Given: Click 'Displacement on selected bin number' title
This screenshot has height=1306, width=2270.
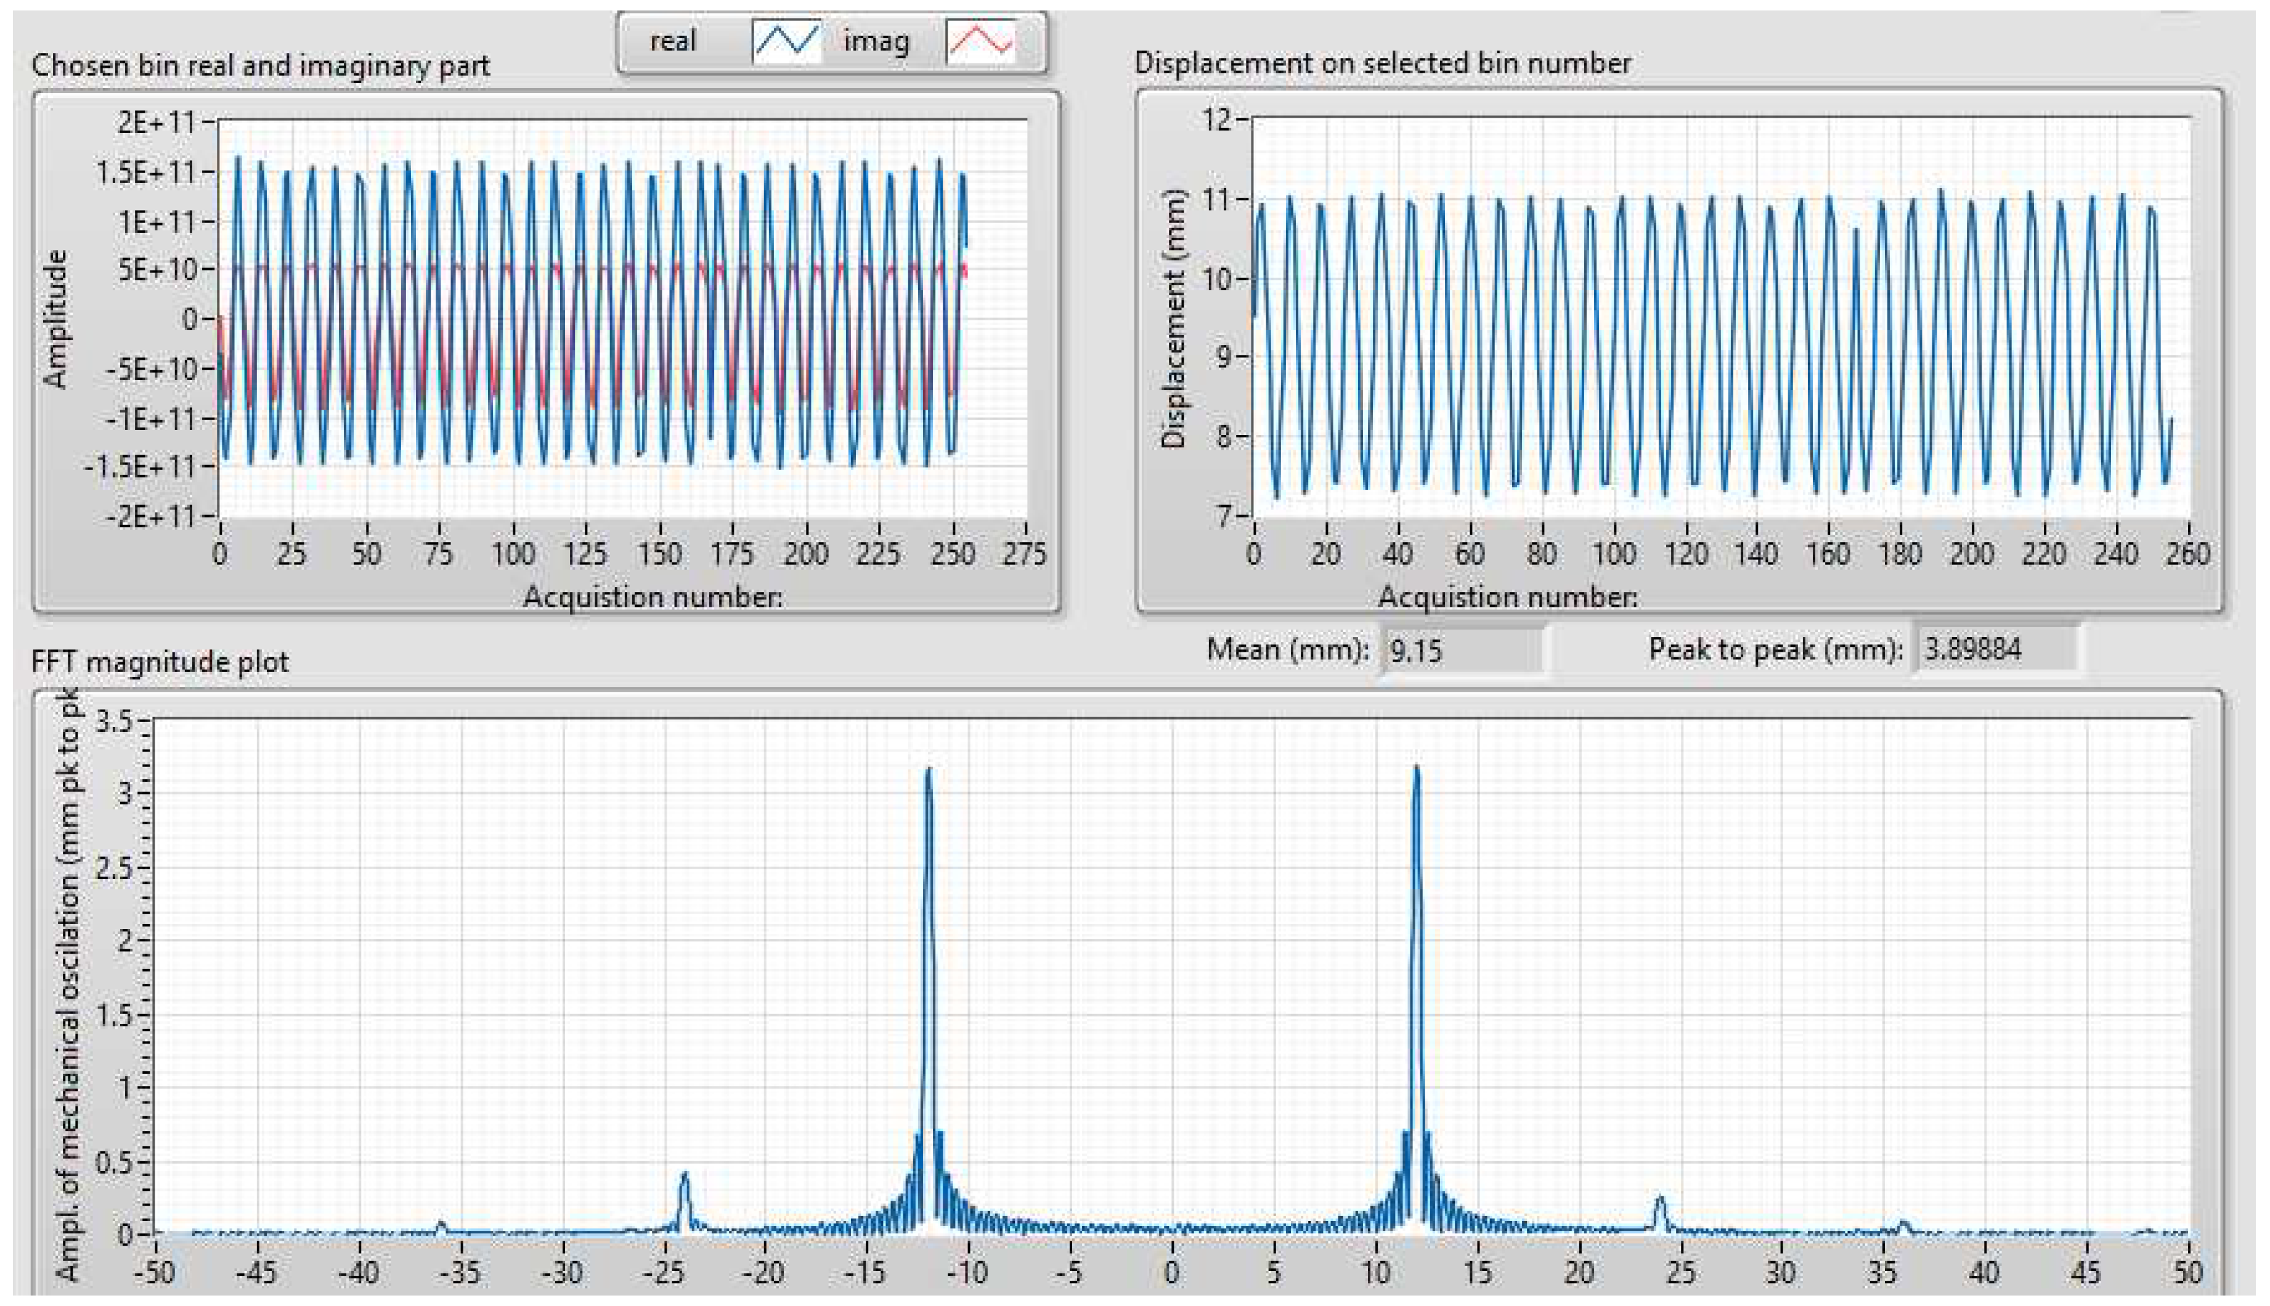Looking at the screenshot, I should (x=1382, y=63).
